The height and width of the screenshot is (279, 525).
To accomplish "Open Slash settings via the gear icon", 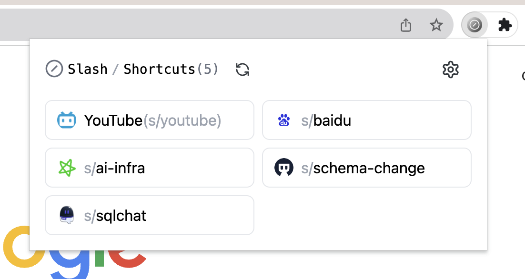I will tap(450, 70).
